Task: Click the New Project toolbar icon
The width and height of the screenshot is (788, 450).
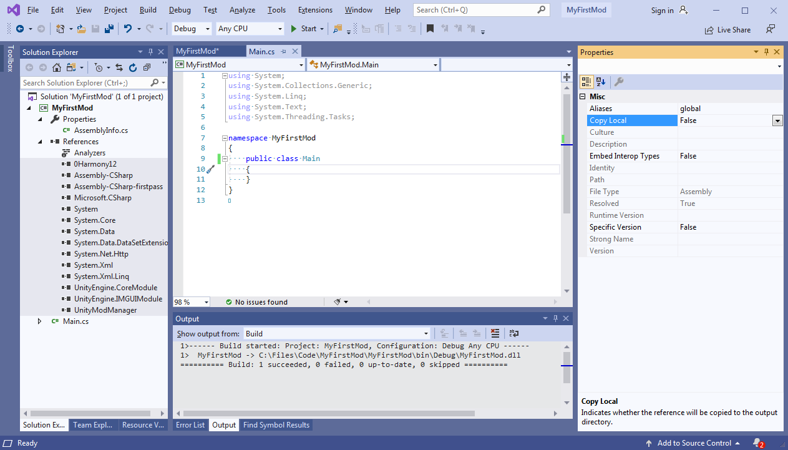Action: 60,29
